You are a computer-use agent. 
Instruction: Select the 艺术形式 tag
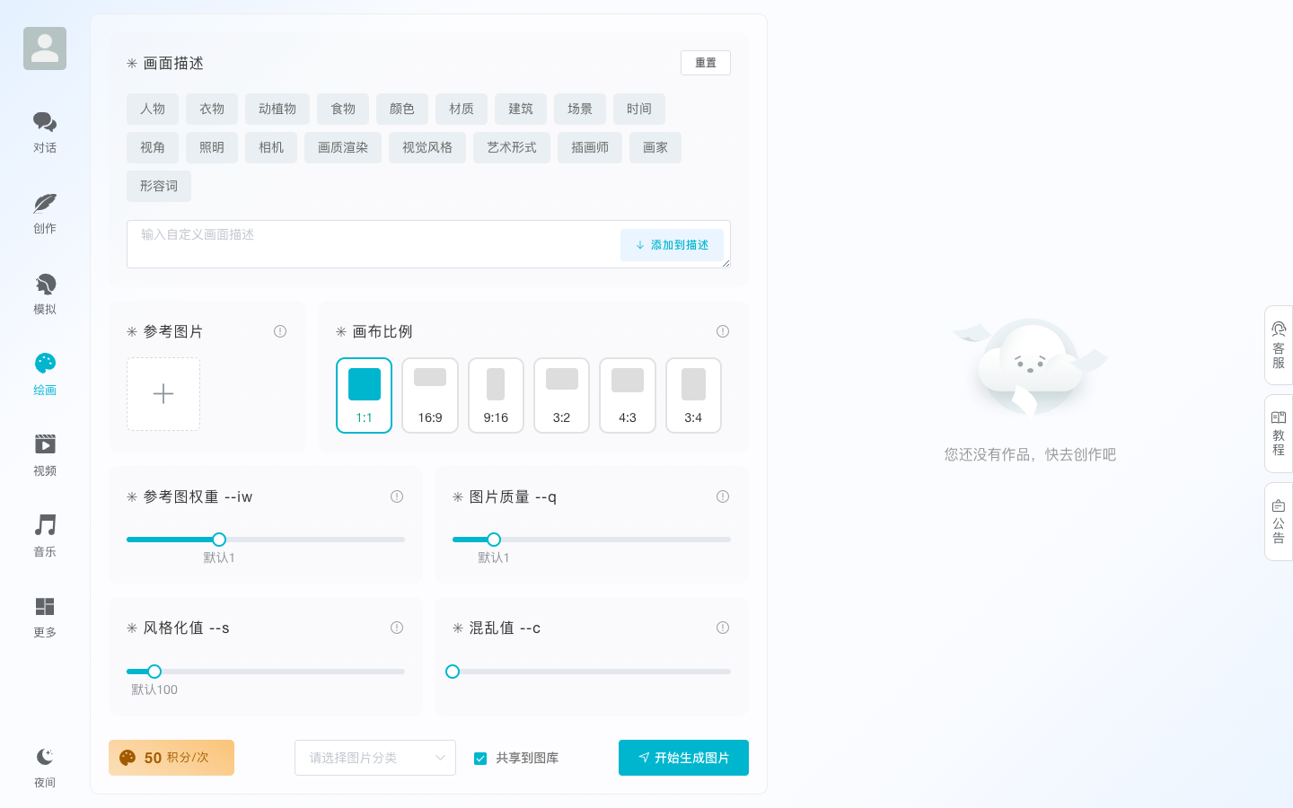click(511, 147)
